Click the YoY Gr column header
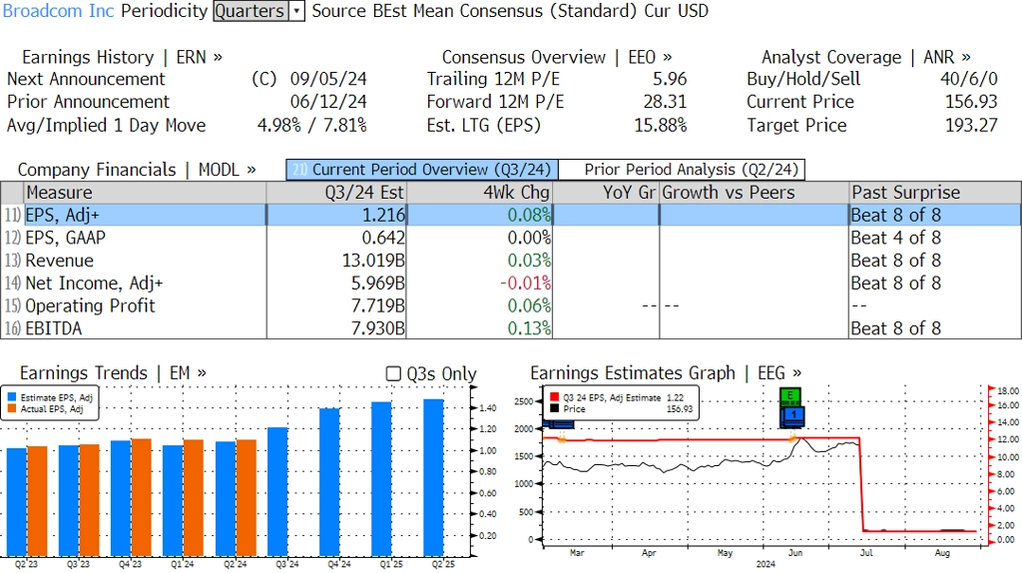Image resolution: width=1022 pixels, height=573 pixels. click(606, 193)
